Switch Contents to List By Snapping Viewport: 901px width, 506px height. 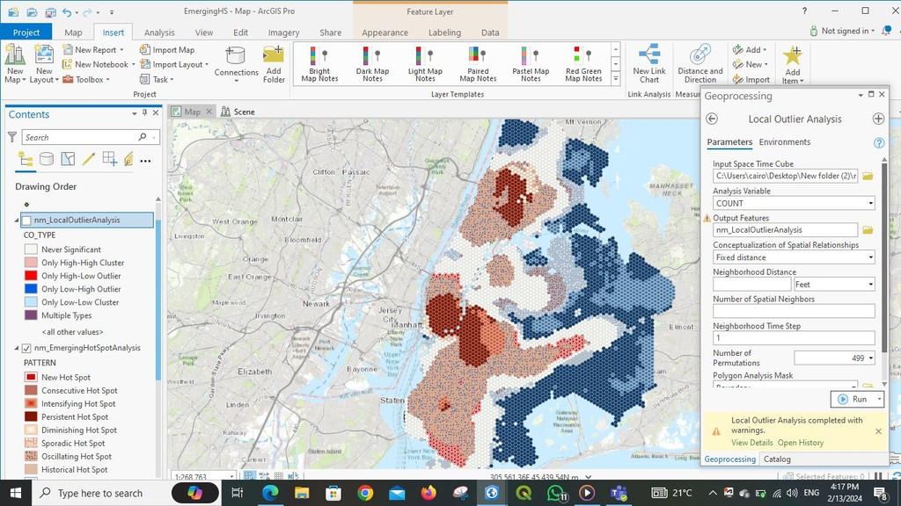pyautogui.click(x=110, y=159)
